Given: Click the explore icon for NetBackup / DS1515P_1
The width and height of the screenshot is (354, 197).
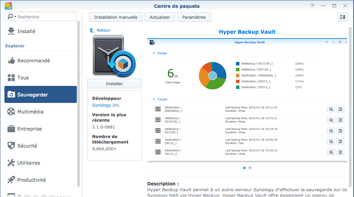Looking at the screenshot, I should [x=331, y=120].
